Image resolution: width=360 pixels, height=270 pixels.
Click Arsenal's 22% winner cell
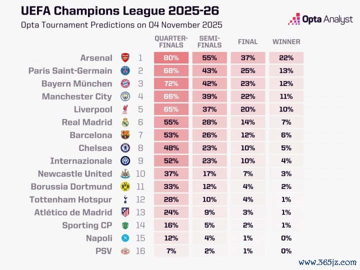(286, 58)
